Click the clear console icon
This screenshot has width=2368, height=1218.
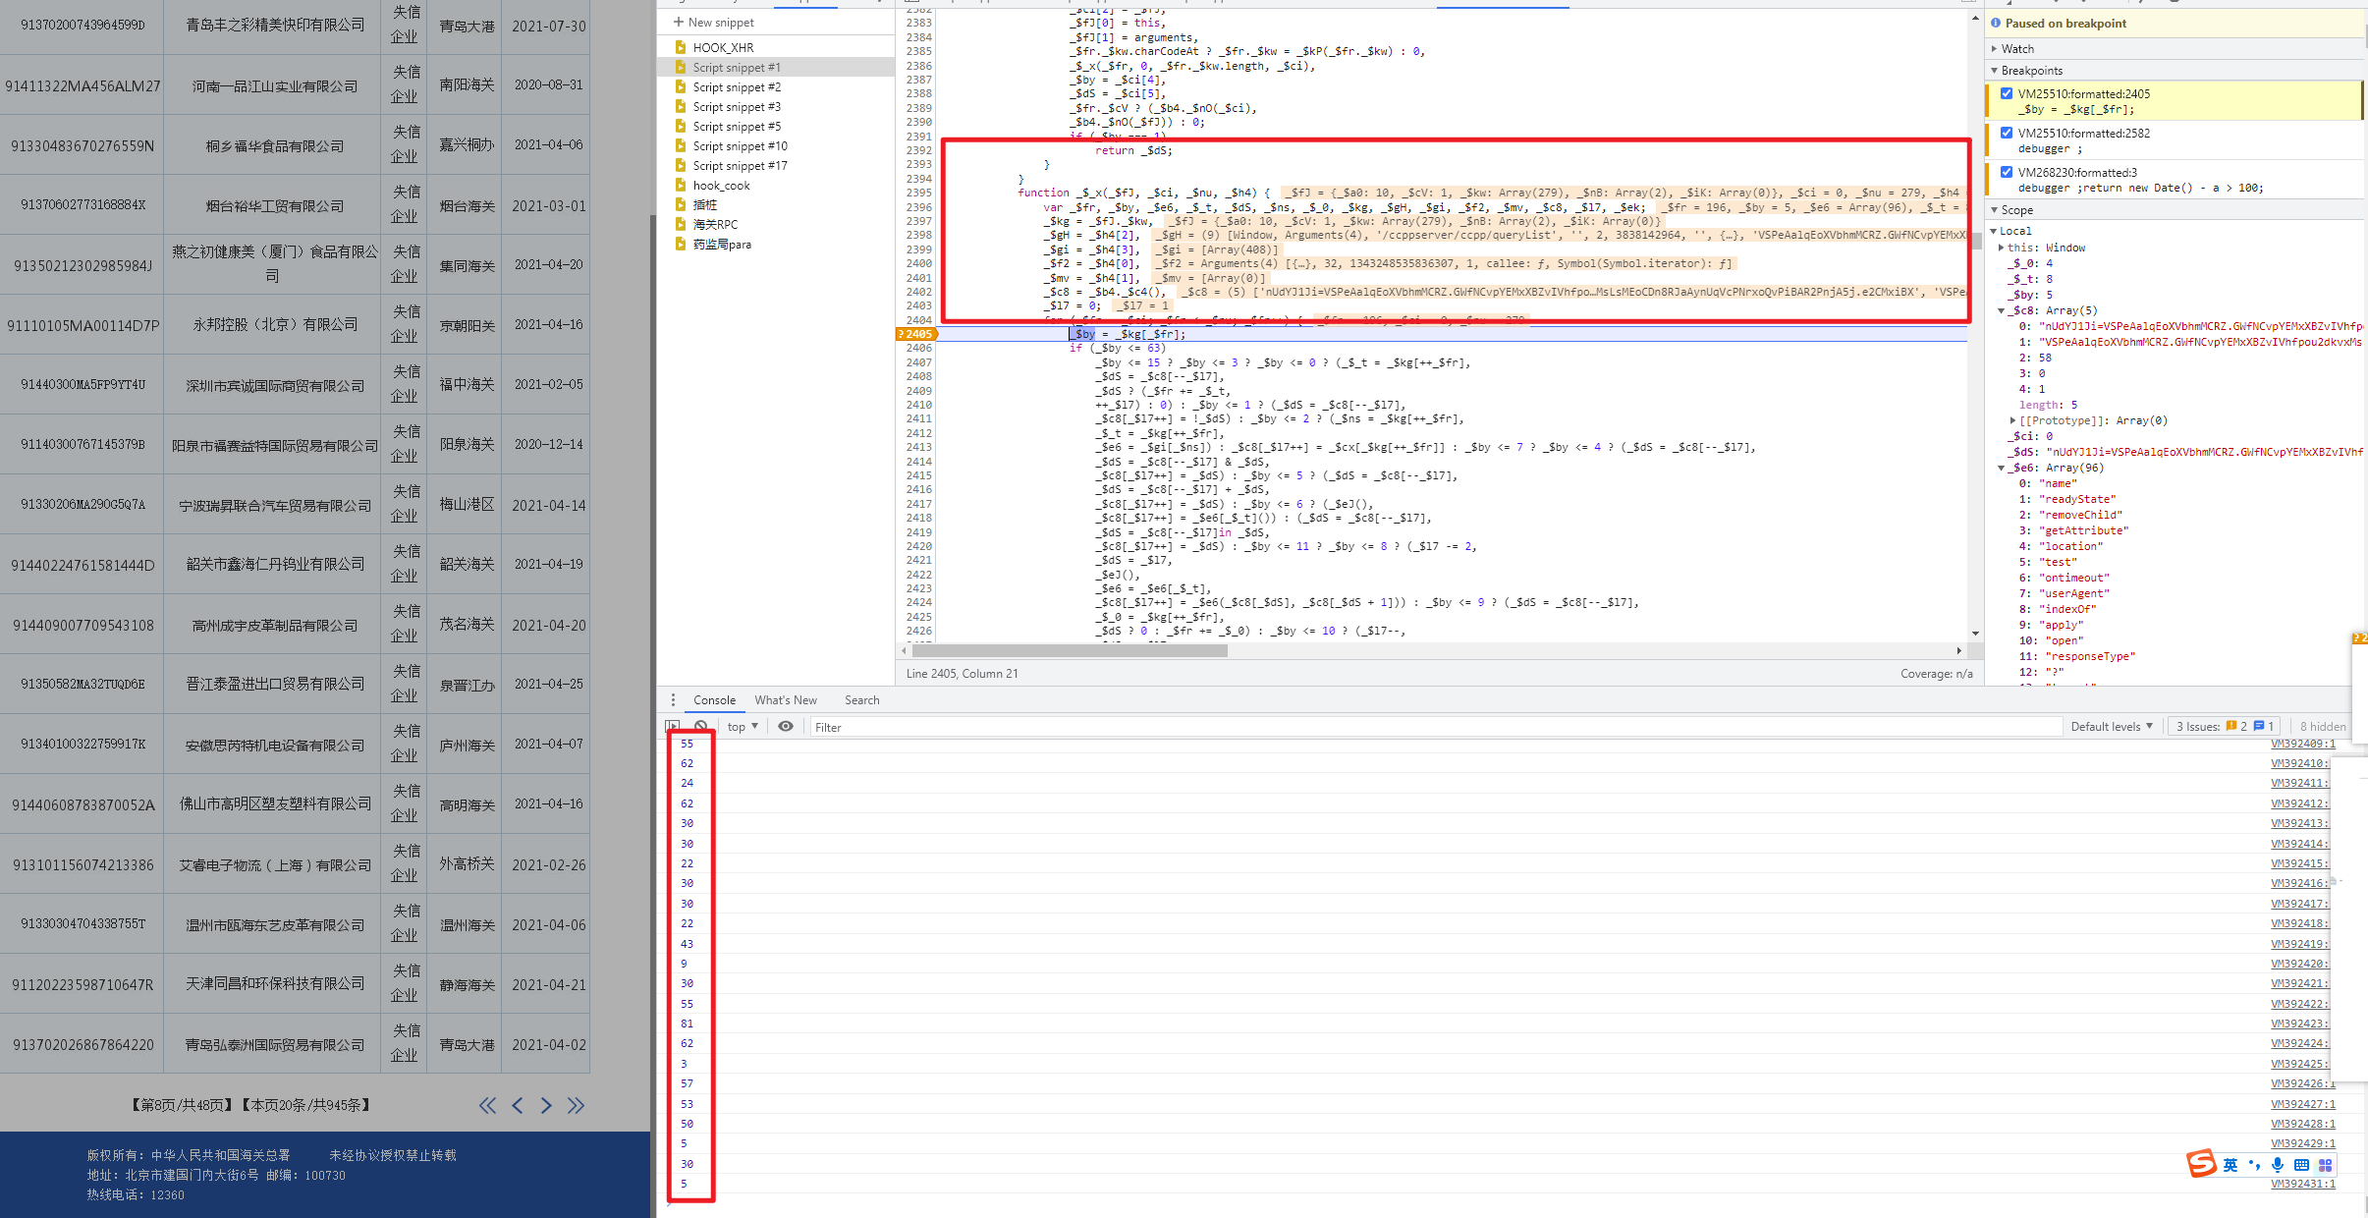point(700,727)
